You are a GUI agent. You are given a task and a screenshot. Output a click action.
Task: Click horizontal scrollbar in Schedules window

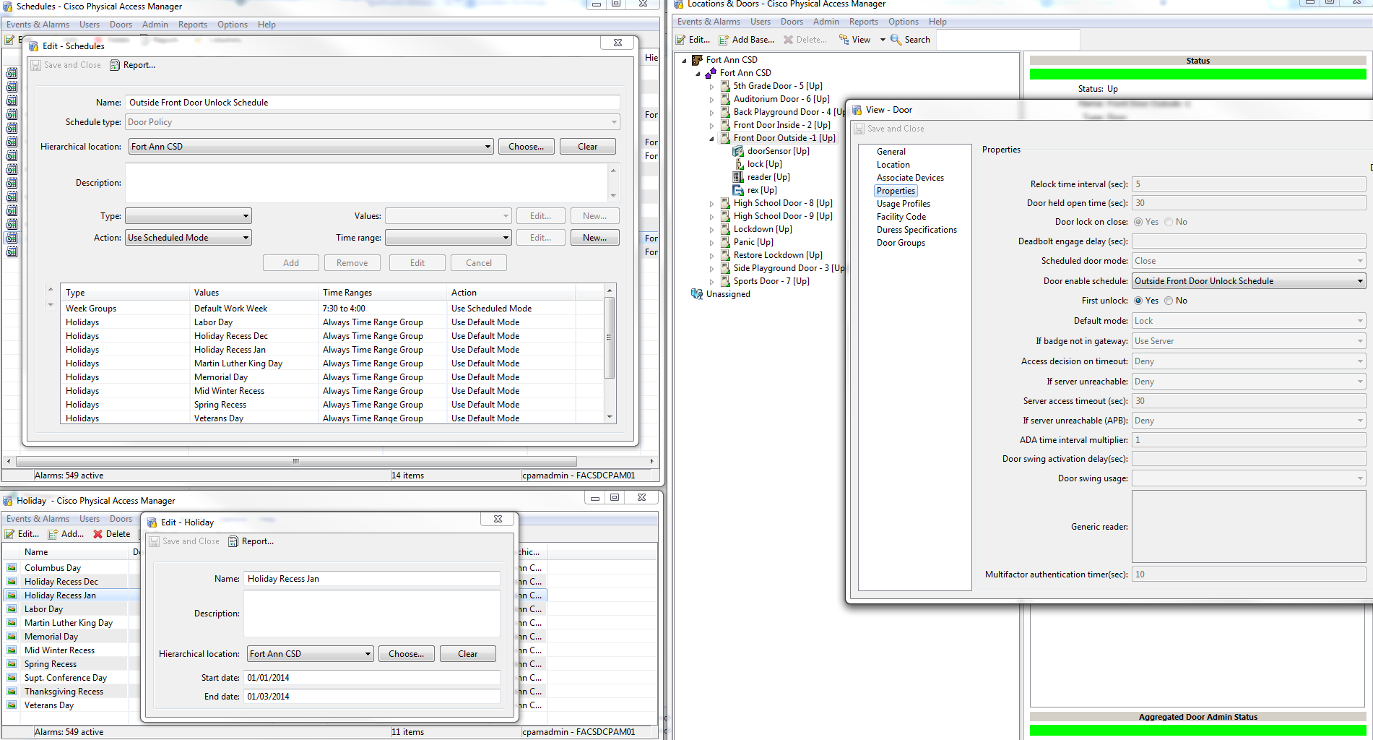point(296,461)
